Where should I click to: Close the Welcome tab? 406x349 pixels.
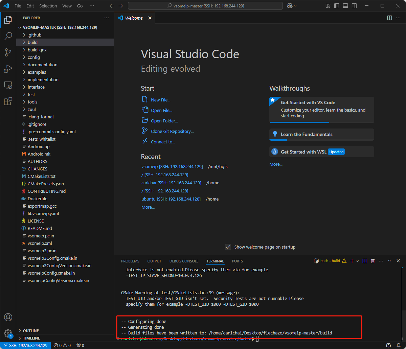pos(150,18)
